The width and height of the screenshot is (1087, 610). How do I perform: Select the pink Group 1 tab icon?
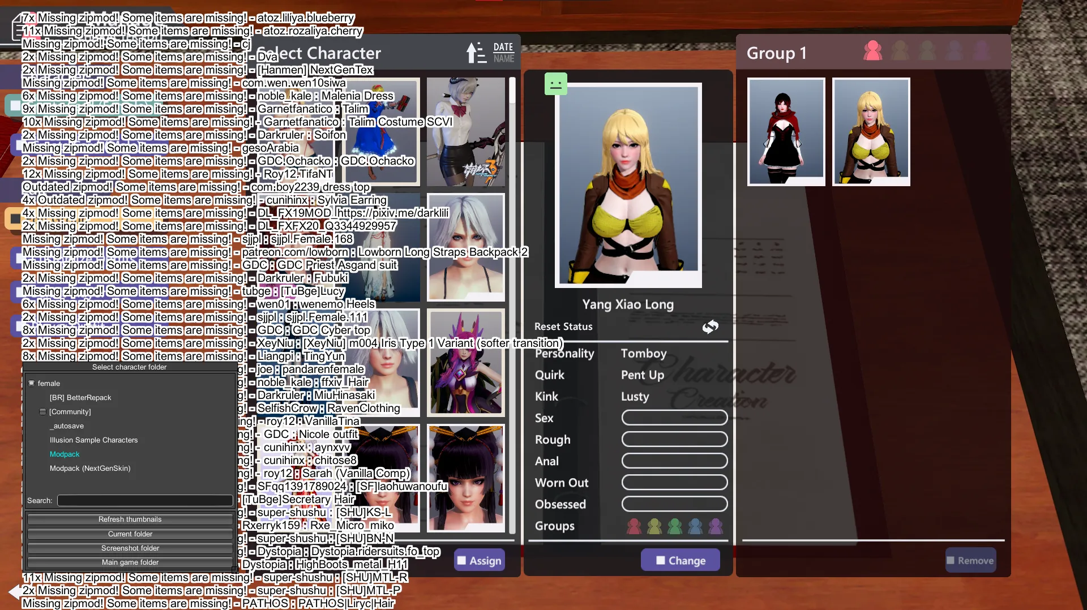pyautogui.click(x=872, y=51)
